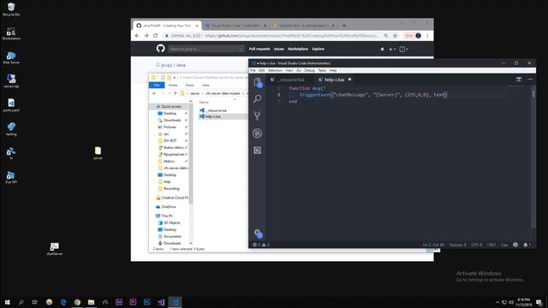Go forward in the Chrome browser

pyautogui.click(x=146, y=36)
